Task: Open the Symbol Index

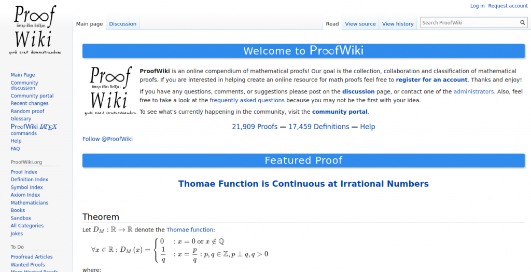Action: [x=27, y=187]
